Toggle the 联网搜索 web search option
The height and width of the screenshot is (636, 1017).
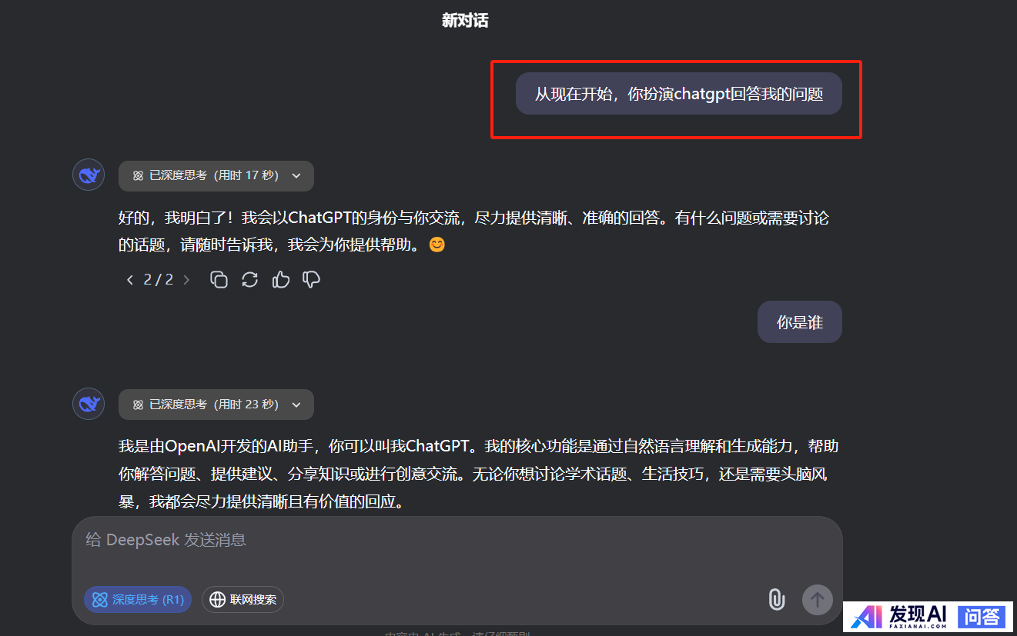[x=243, y=600]
